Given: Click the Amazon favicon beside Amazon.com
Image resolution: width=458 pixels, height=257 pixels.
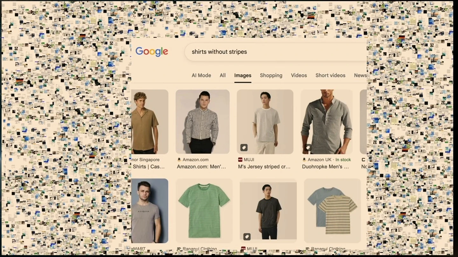Looking at the screenshot, I should click(x=179, y=160).
